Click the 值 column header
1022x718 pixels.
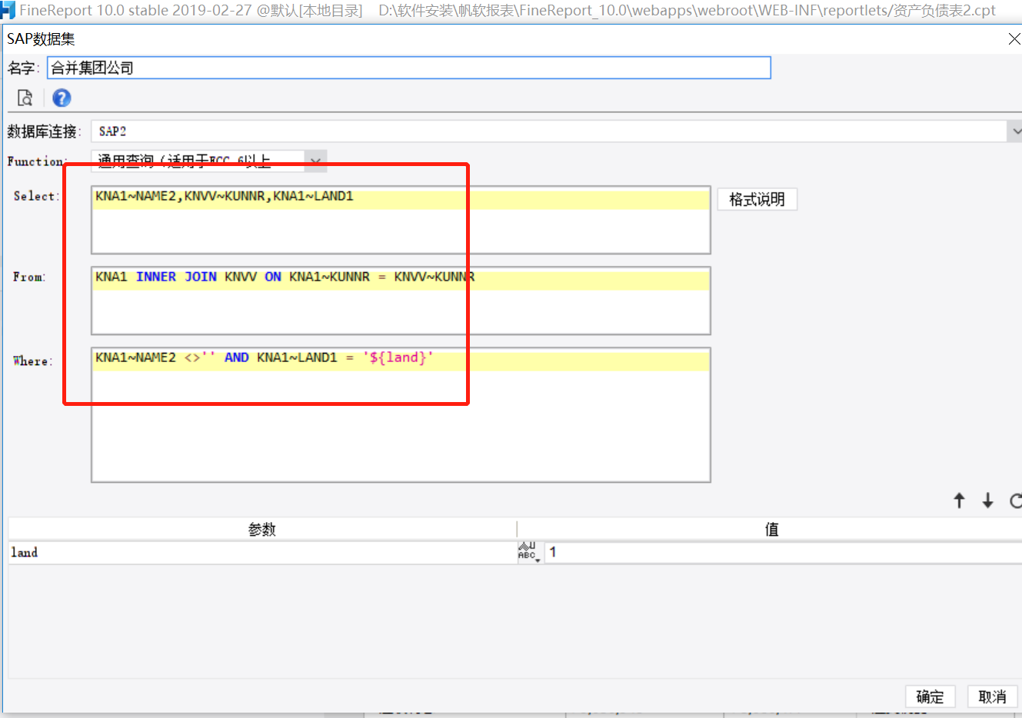[771, 529]
